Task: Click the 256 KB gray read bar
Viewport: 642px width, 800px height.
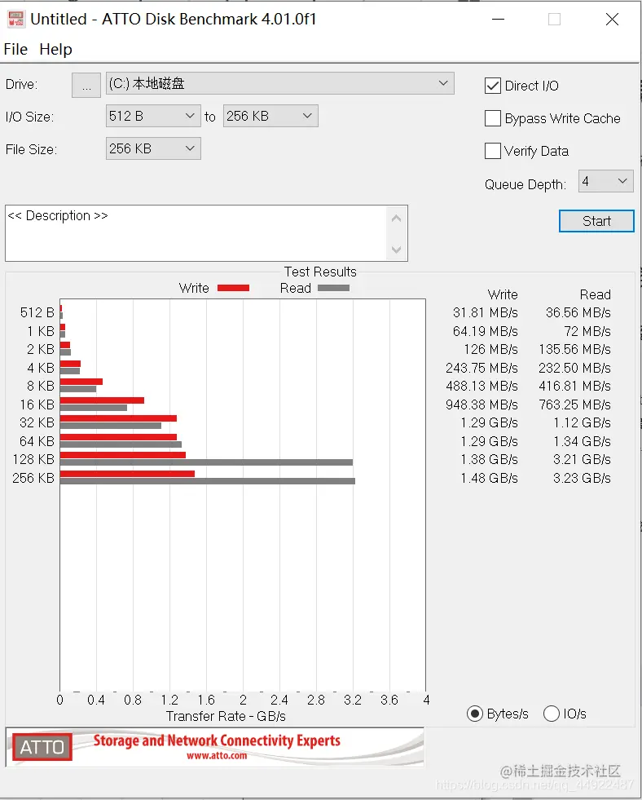Action: tap(208, 481)
